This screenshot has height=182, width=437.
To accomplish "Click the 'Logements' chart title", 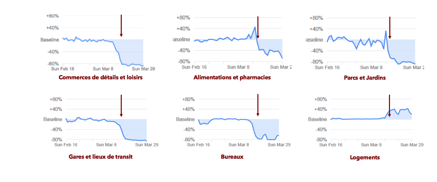I will click(x=365, y=157).
